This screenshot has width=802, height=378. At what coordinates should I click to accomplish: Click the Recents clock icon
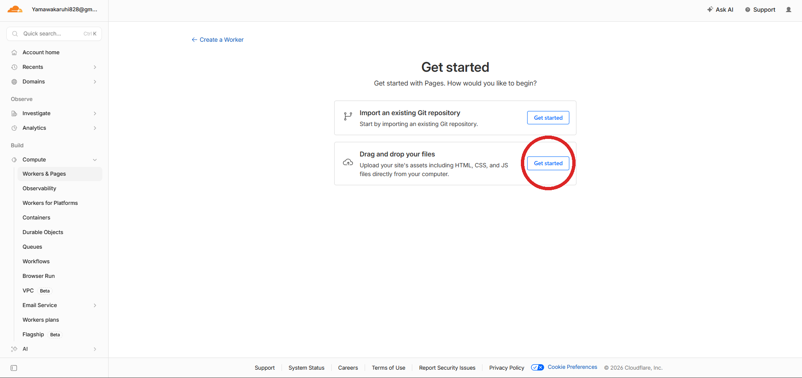(14, 67)
